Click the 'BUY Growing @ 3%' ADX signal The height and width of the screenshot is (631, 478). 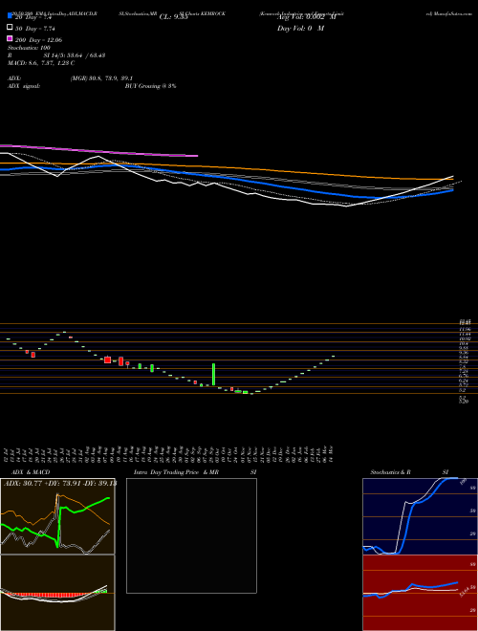click(150, 86)
